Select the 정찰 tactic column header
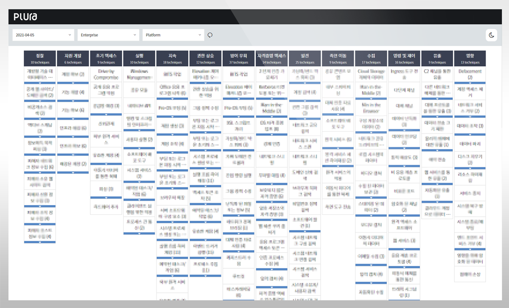509x308 pixels. 40,58
